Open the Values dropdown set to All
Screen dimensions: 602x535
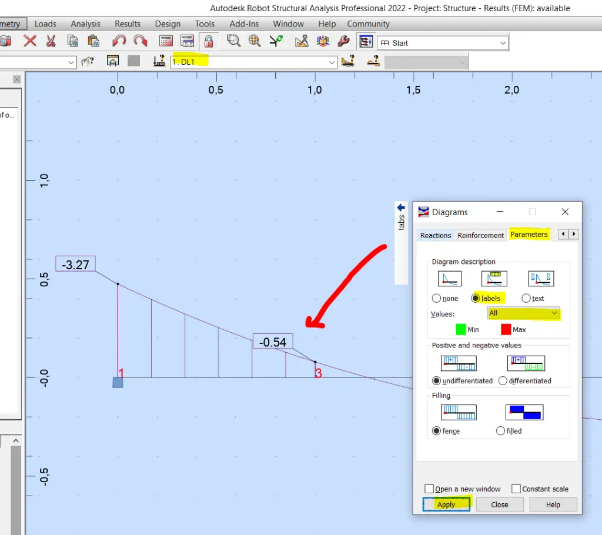524,313
